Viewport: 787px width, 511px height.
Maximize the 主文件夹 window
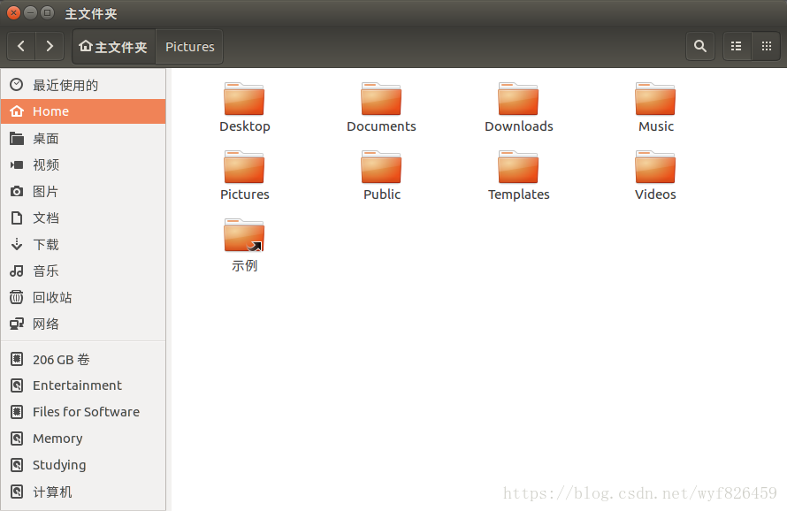coord(47,12)
